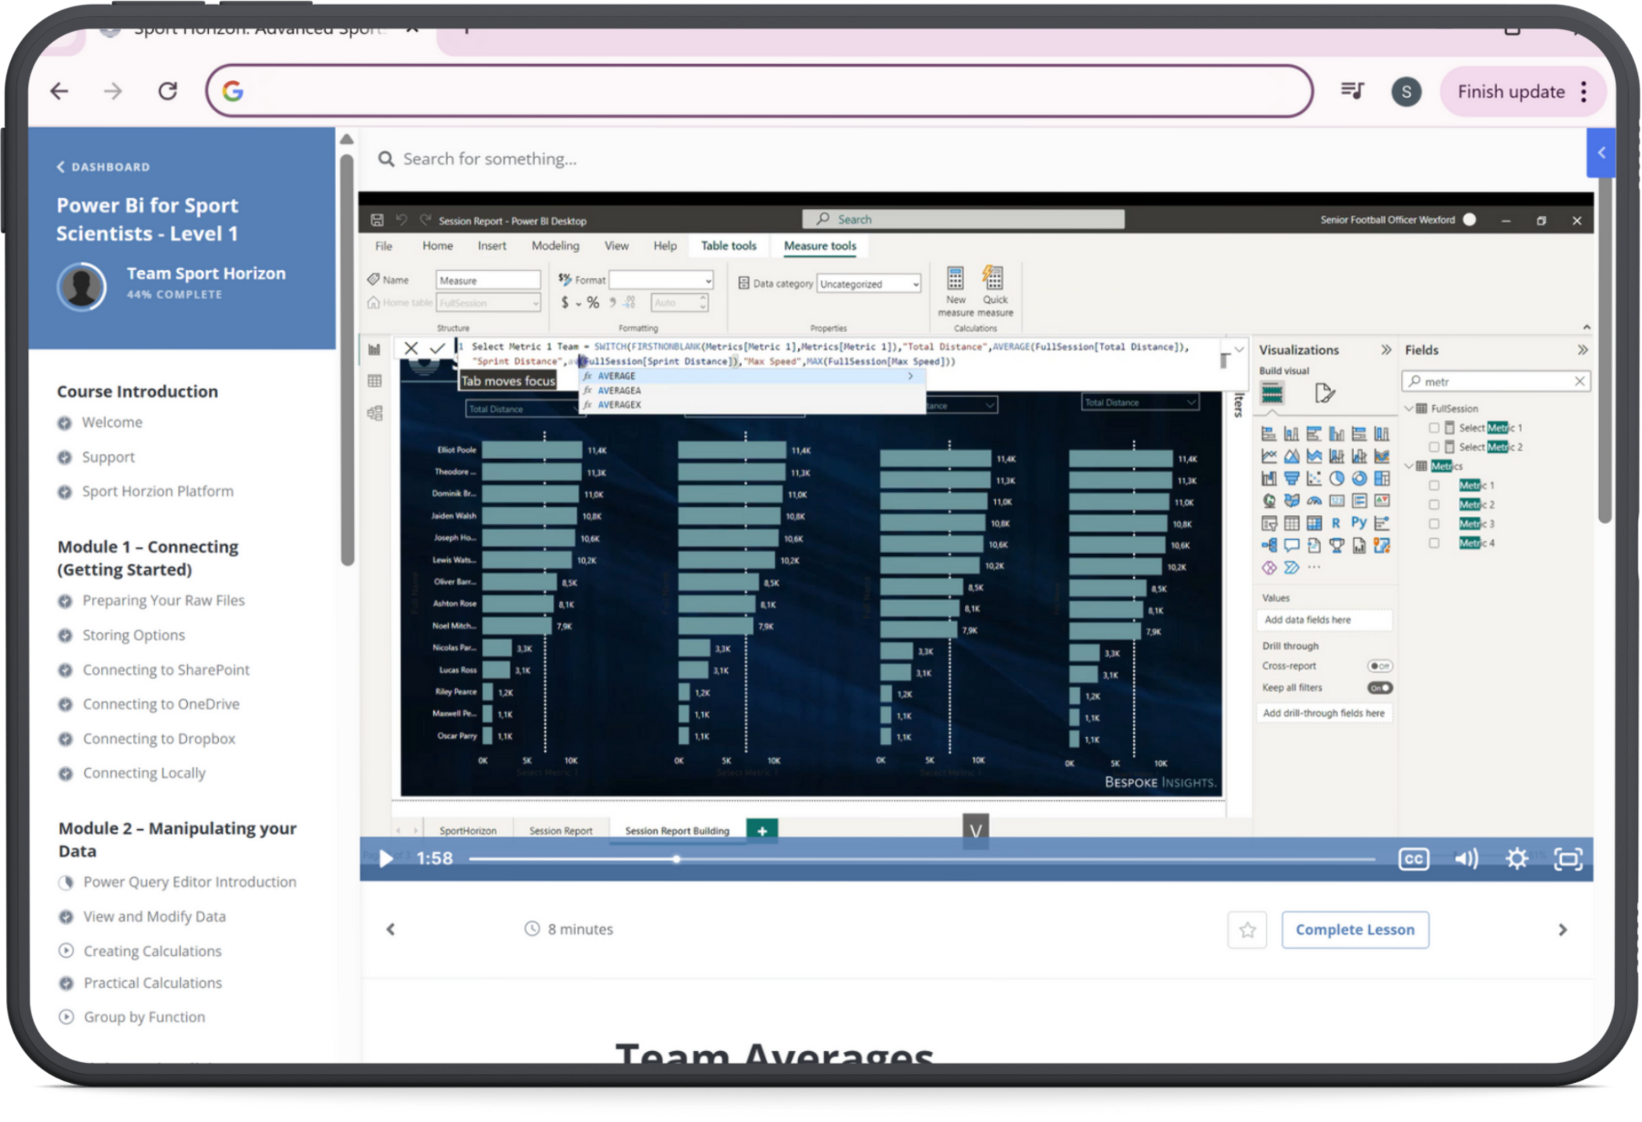Check the Select Metric 1 checkbox

pos(1434,428)
